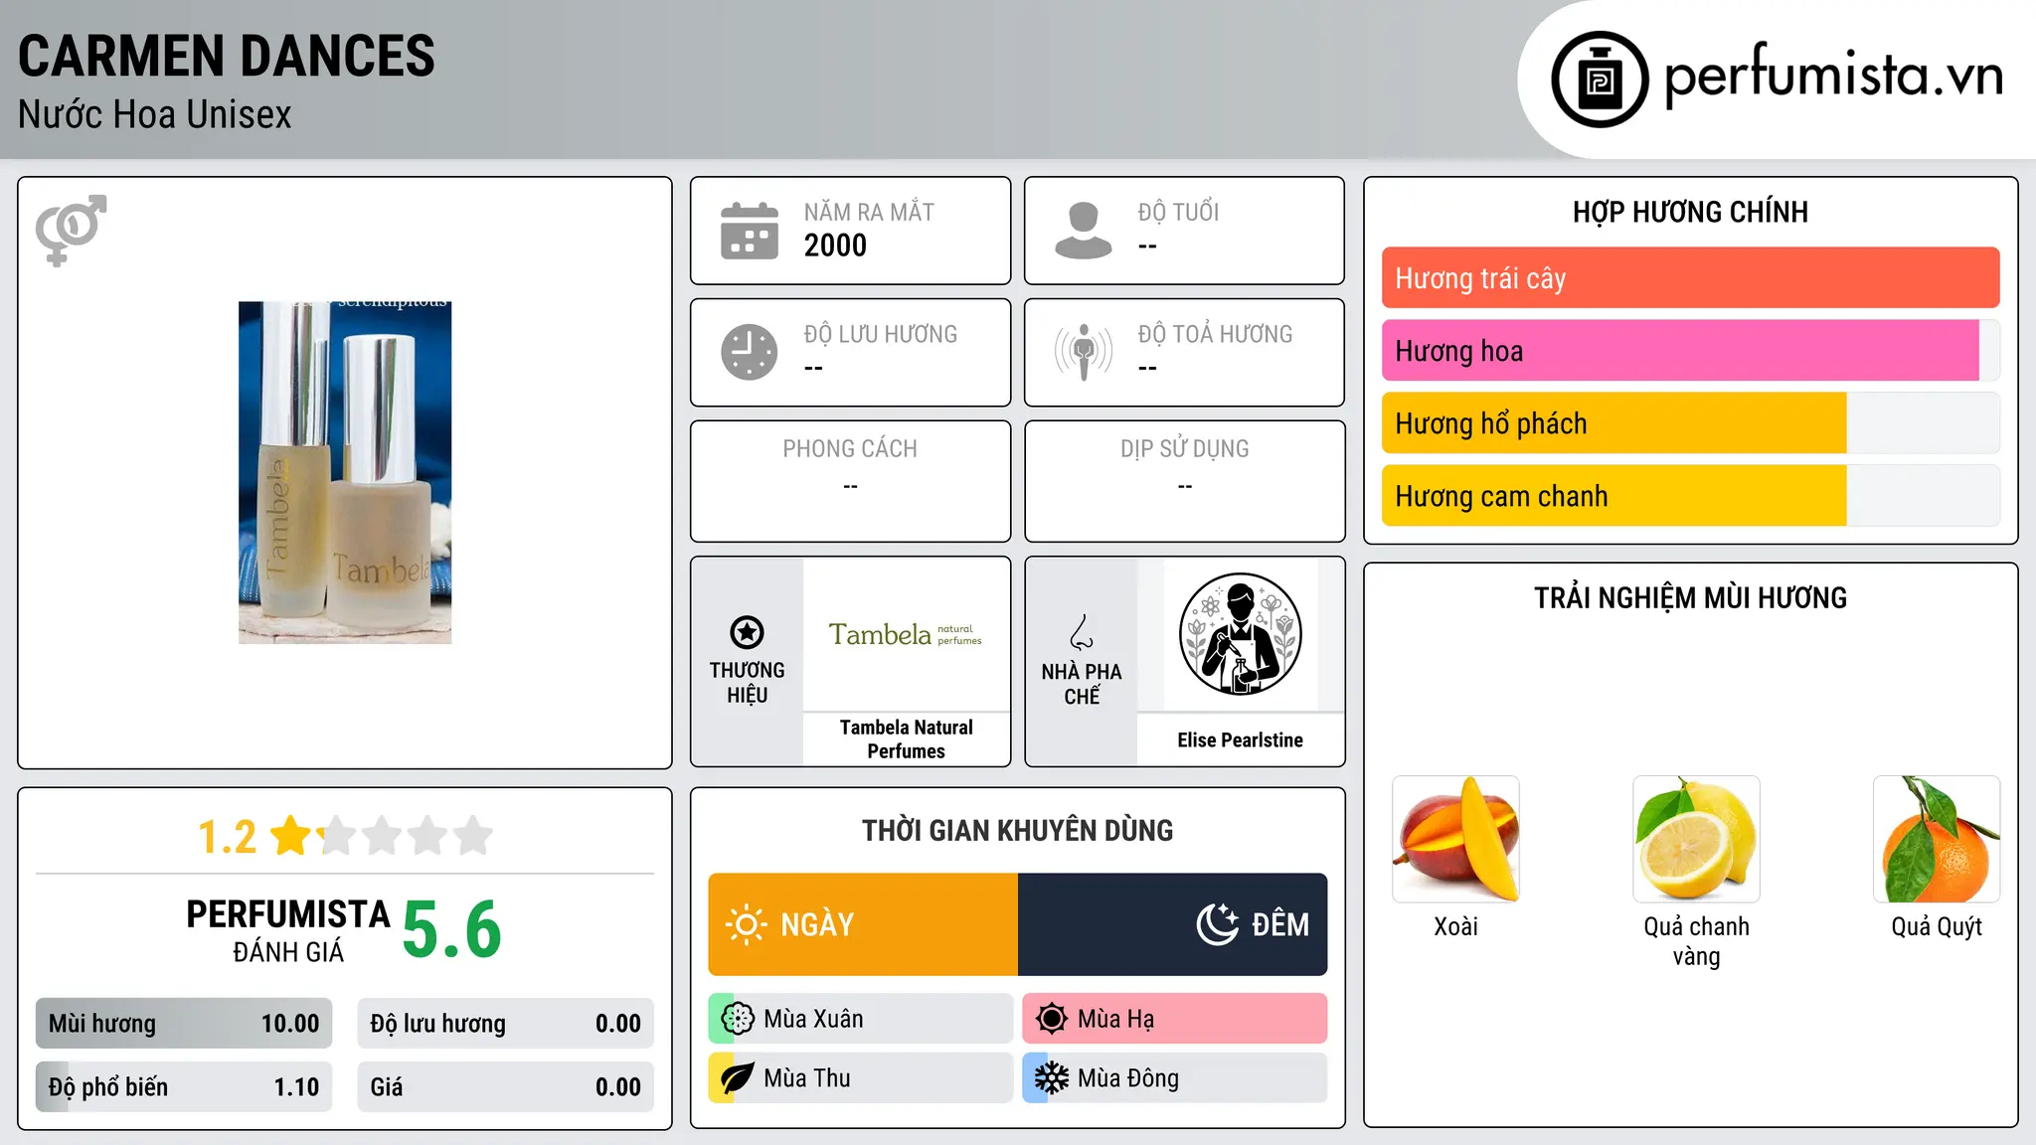Click the snowflake icon for Mùa Đông
This screenshot has width=2036, height=1145.
(1052, 1078)
